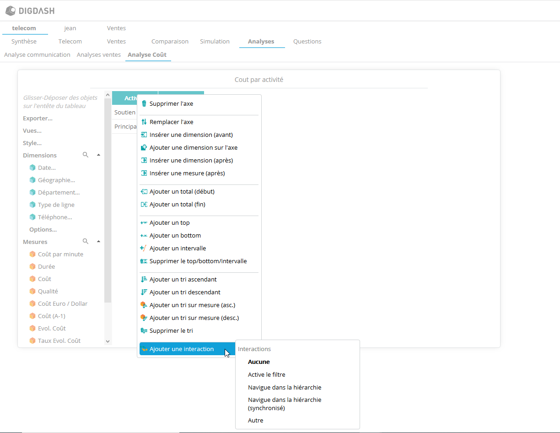Choose Autre interaction option

click(256, 420)
